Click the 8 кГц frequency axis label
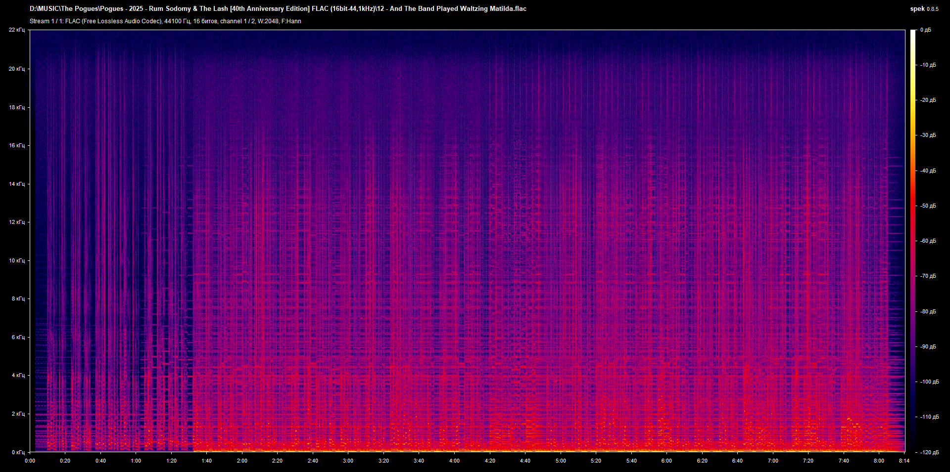Screen dimensions: 950x472 click(18, 299)
